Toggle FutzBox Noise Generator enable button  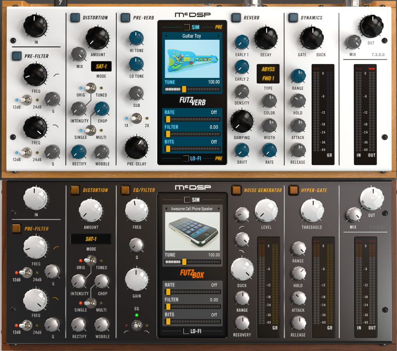pyautogui.click(x=236, y=190)
